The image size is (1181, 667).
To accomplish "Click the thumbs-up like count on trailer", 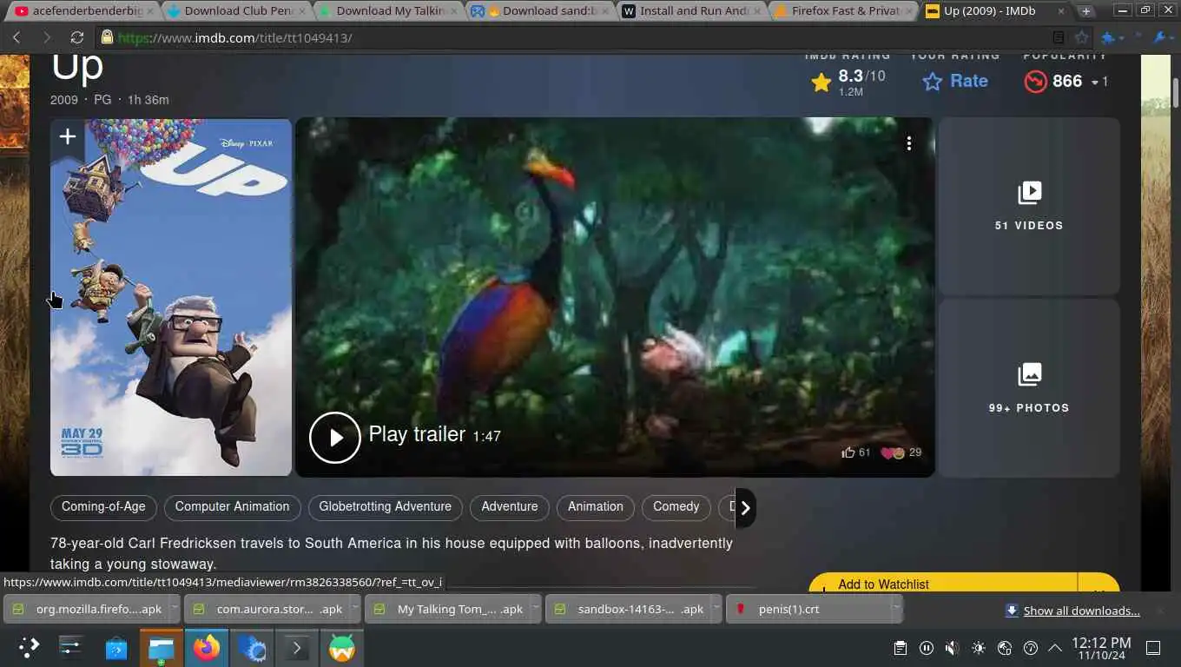I will 855,452.
